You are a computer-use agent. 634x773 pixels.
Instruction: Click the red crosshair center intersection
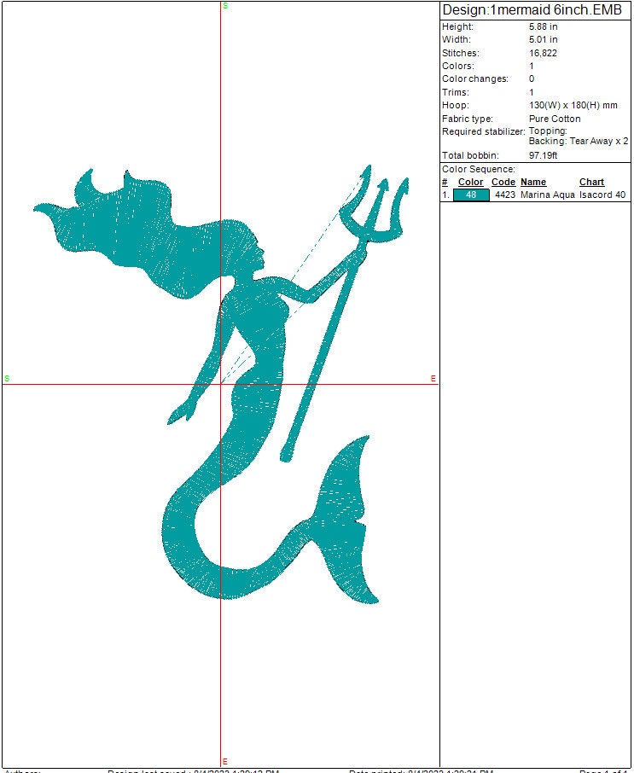[x=221, y=384]
